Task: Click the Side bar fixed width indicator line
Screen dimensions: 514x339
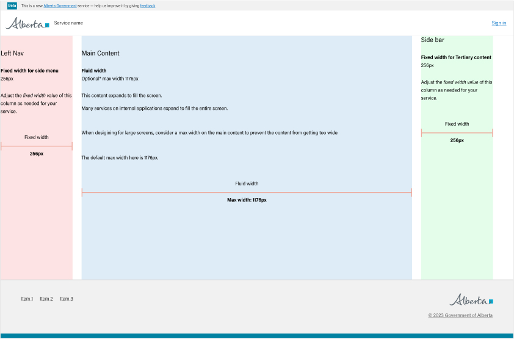Action: pyautogui.click(x=457, y=133)
